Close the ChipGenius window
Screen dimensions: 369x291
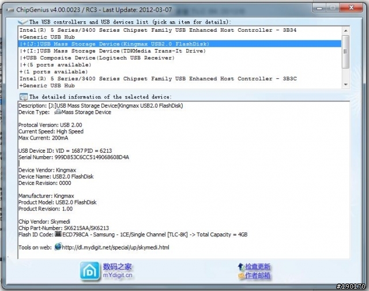[x=351, y=8]
